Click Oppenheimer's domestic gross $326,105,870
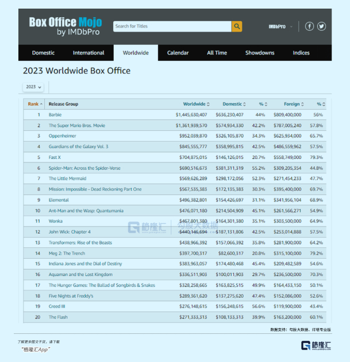This screenshot has height=362, width=350. [x=229, y=136]
